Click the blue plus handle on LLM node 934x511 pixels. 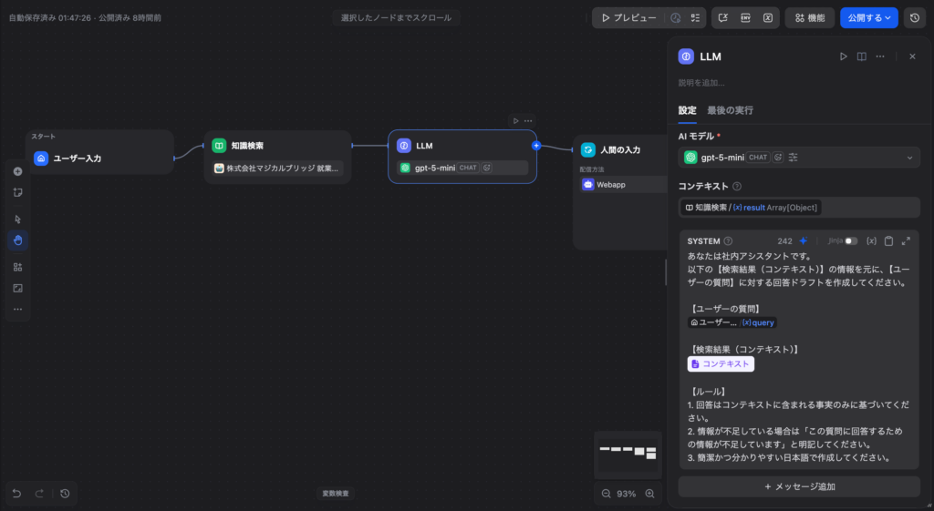pyautogui.click(x=536, y=145)
